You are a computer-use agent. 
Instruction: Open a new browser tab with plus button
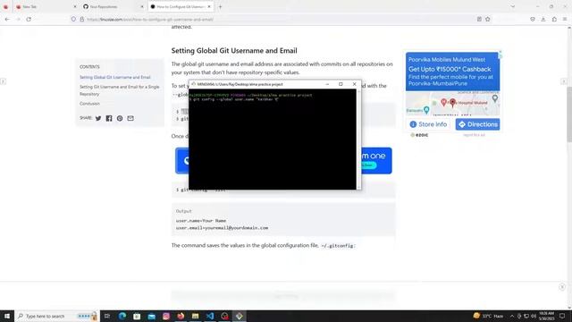(x=220, y=6)
